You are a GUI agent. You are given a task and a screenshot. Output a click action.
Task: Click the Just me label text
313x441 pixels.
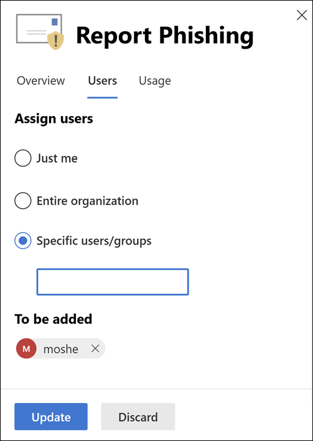point(57,158)
